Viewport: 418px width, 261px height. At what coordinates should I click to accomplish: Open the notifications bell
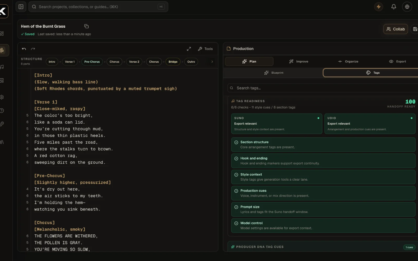click(x=393, y=7)
